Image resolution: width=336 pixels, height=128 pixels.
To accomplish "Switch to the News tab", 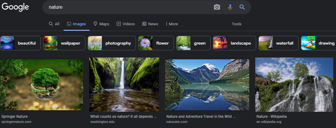I will click(x=150, y=24).
